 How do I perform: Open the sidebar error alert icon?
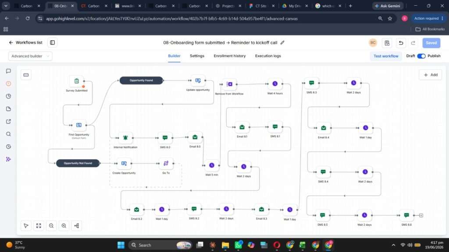(9, 84)
